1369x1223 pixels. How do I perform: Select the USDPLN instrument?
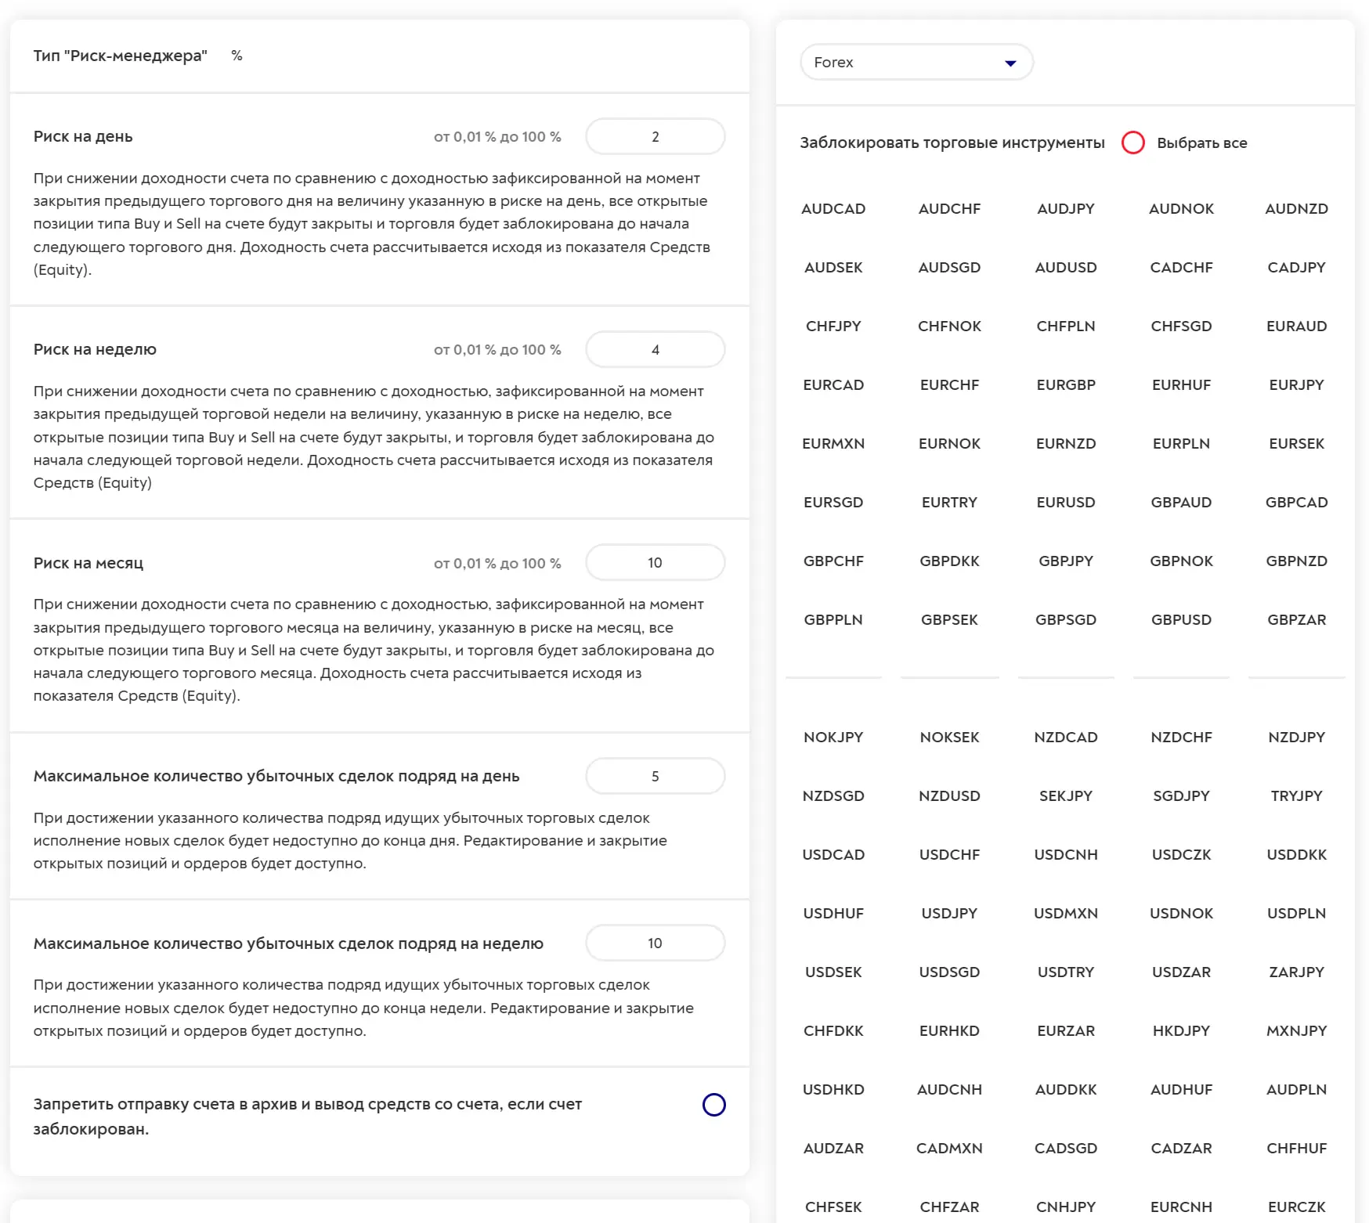[1297, 913]
